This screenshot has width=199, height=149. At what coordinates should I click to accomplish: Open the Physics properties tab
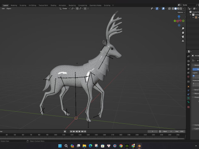[188, 90]
